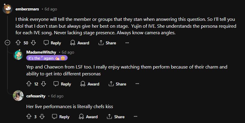The height and width of the screenshot is (123, 245).
Task: Downvote emberzmars' comment
Action: pos(33,43)
